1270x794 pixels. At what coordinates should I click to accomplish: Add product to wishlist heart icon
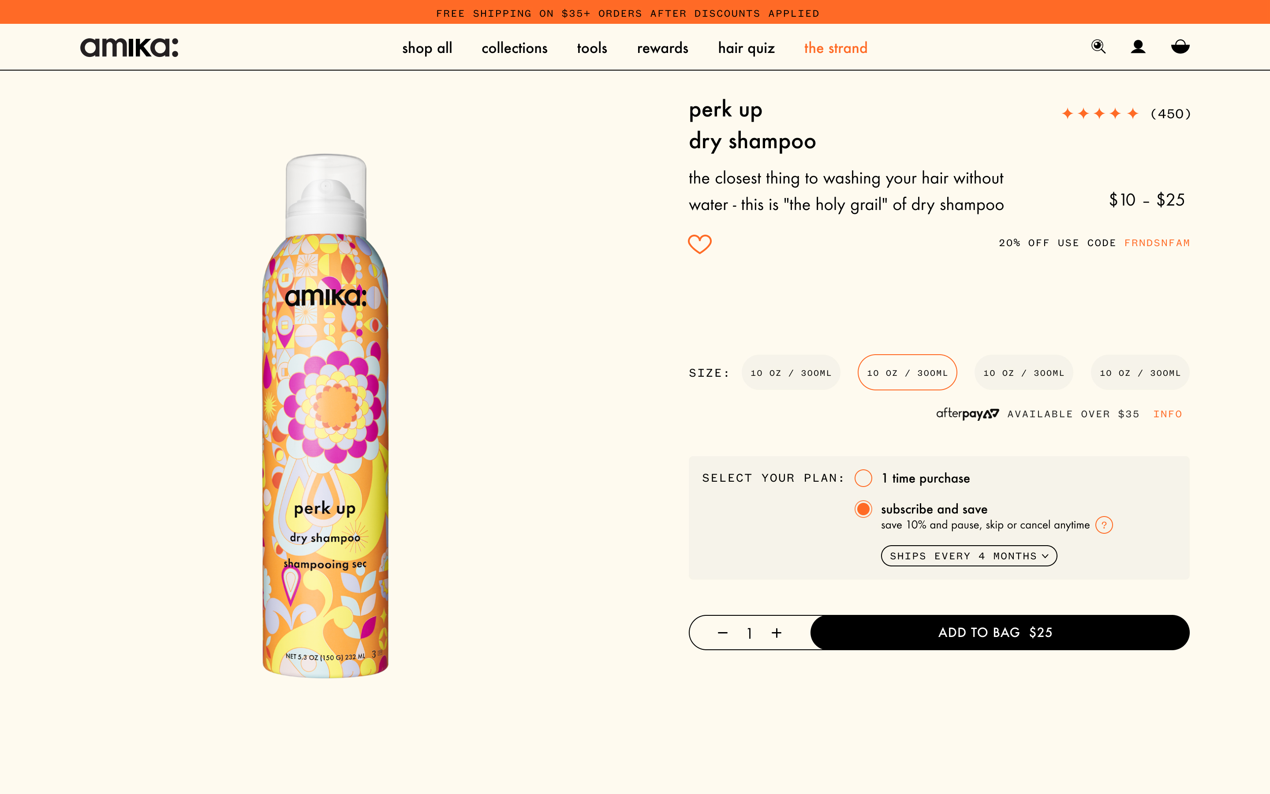699,243
